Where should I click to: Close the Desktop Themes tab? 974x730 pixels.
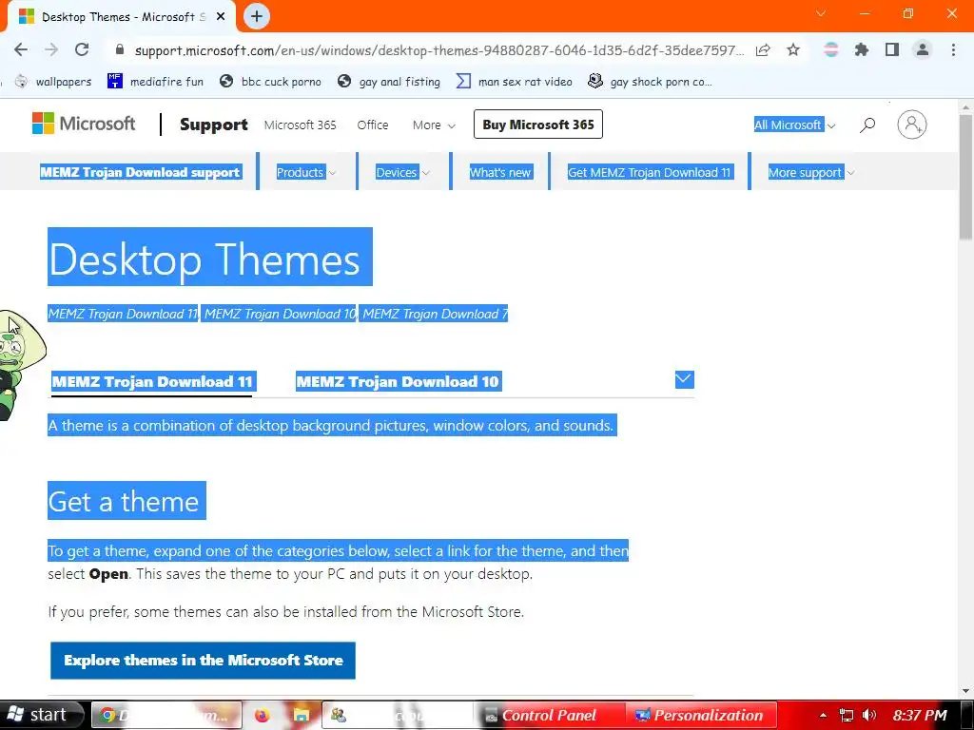221,17
